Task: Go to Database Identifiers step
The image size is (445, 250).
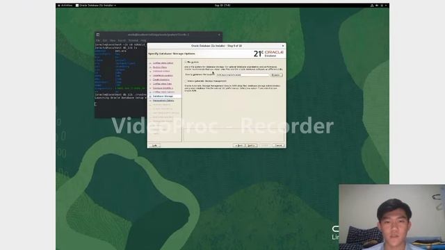Action: pyautogui.click(x=163, y=88)
